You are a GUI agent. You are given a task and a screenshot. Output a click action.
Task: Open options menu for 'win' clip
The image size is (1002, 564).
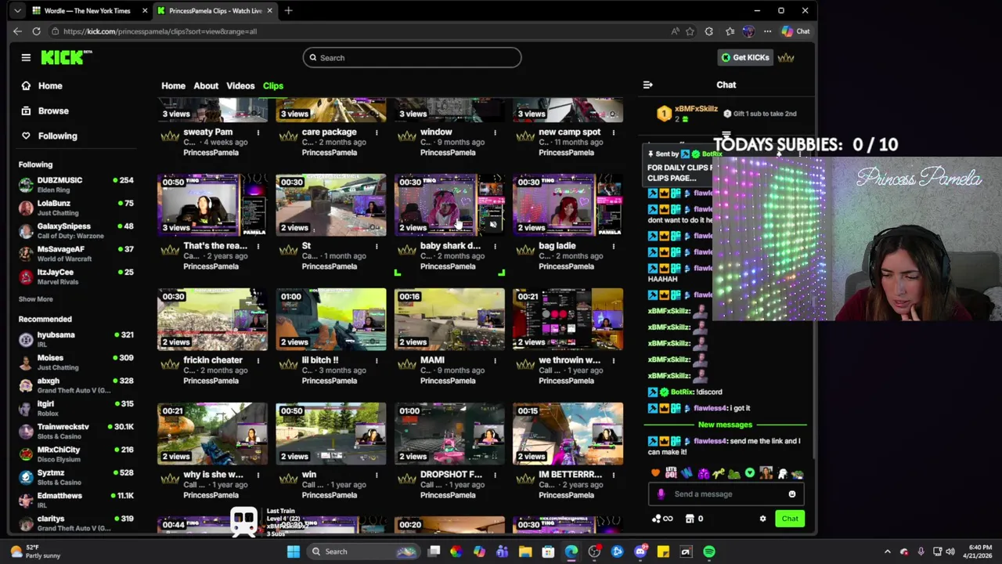(x=377, y=475)
